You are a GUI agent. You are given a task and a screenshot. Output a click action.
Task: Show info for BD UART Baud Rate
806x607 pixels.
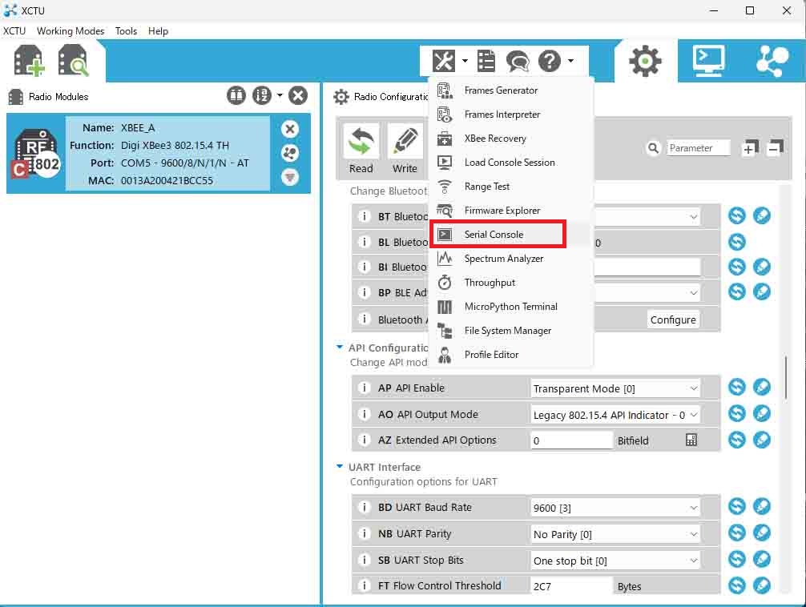[365, 507]
